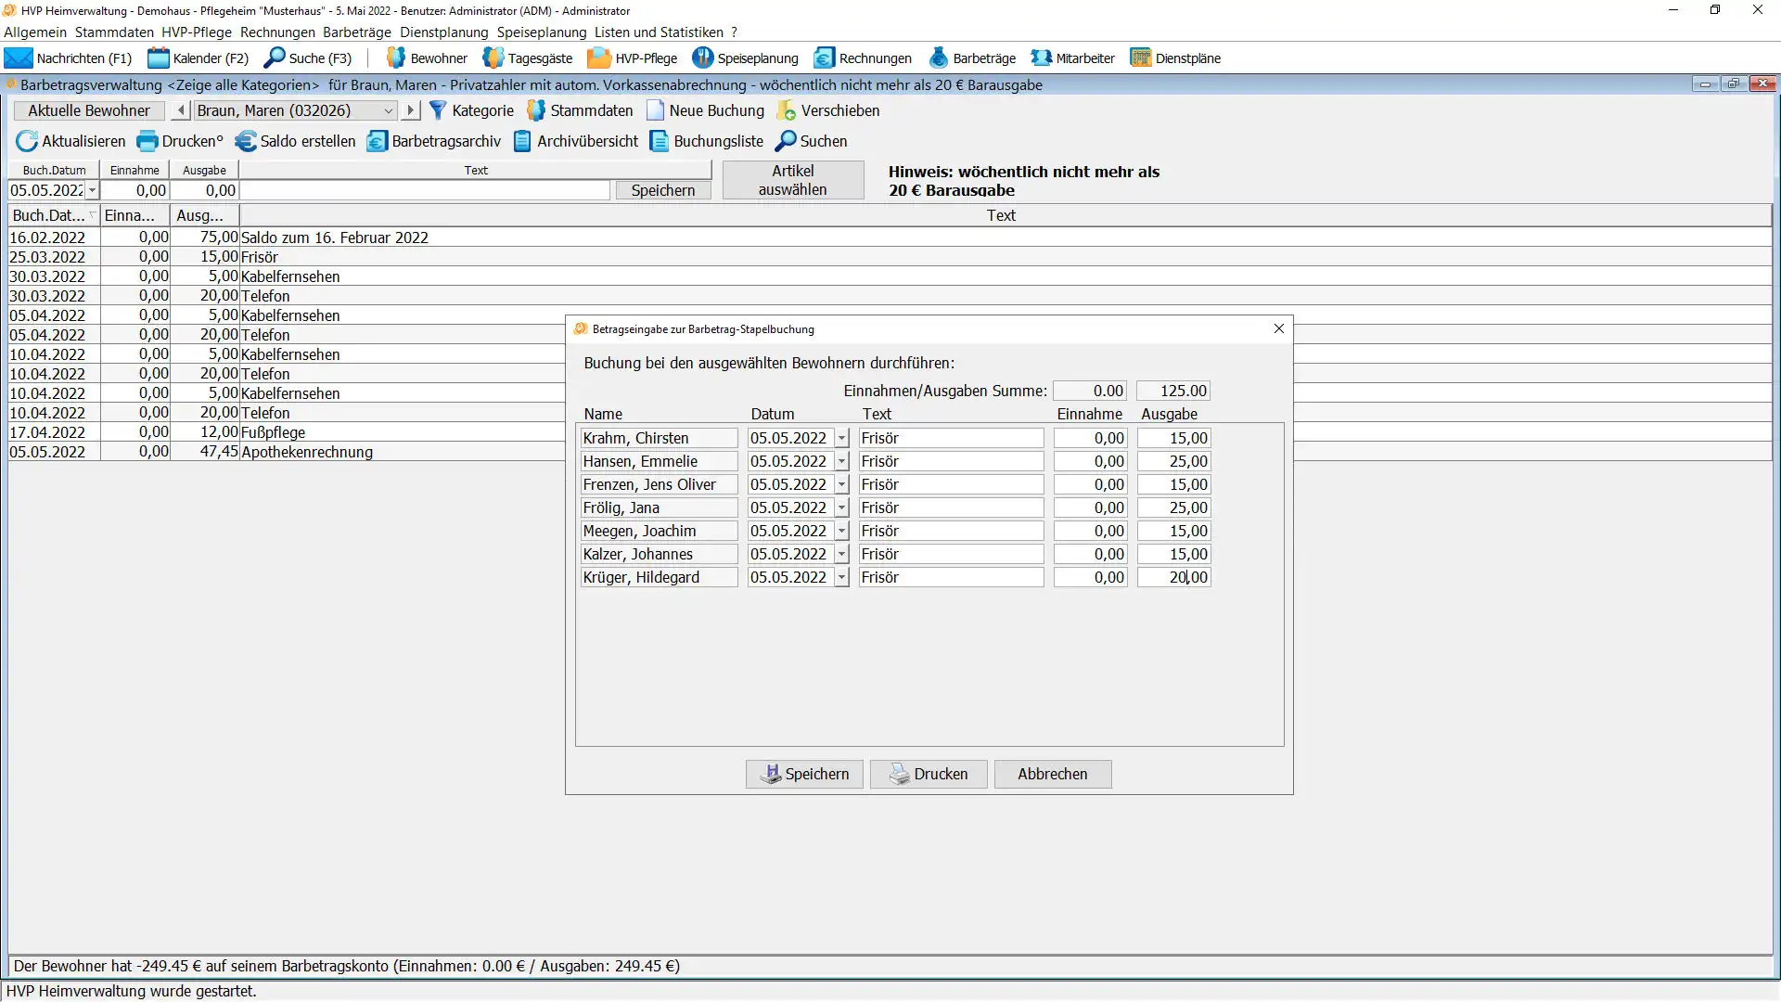This screenshot has height=1002, width=1781.
Task: Open the Nachrichten (F1) envelope icon
Action: [x=19, y=58]
